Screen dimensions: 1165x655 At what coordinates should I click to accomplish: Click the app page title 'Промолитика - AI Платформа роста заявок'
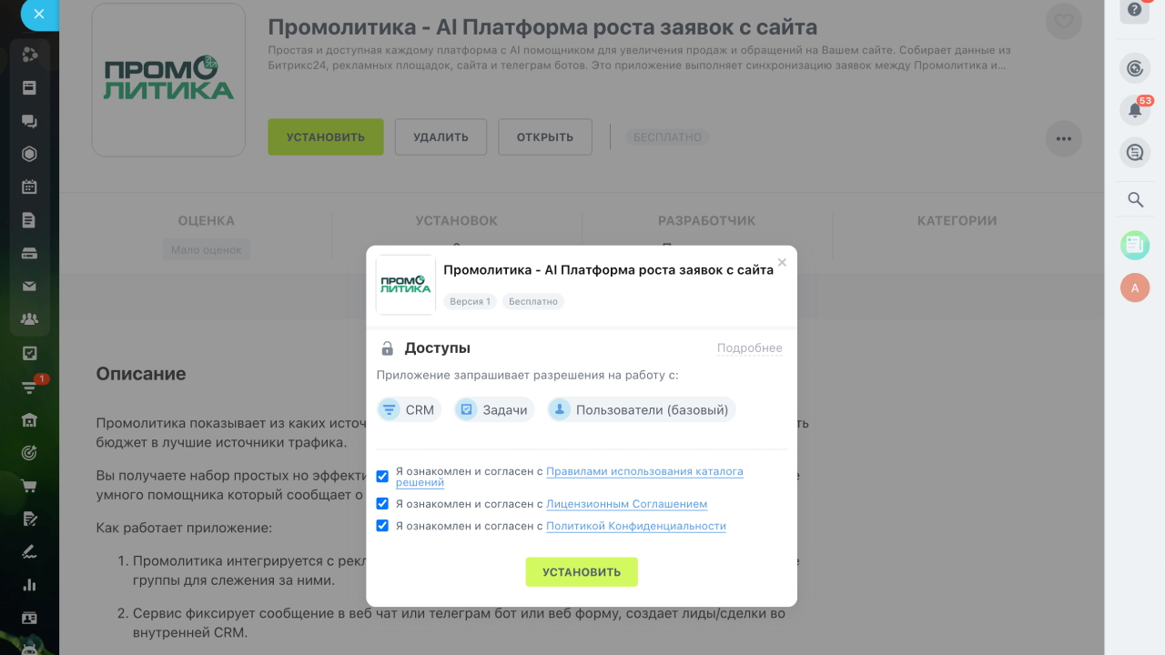[x=542, y=27]
